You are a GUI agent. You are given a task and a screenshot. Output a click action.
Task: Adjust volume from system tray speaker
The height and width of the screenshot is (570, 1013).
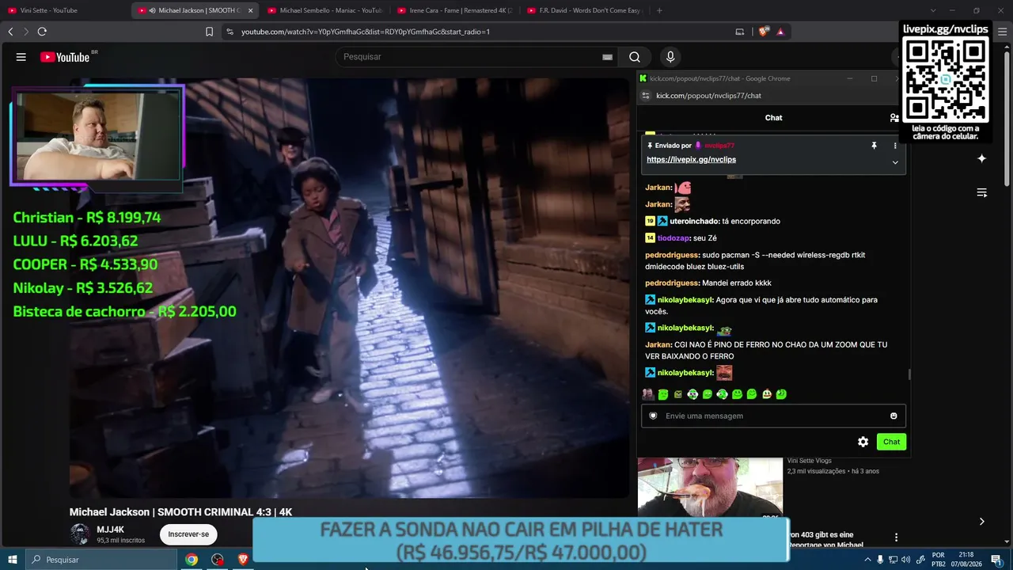point(905,560)
